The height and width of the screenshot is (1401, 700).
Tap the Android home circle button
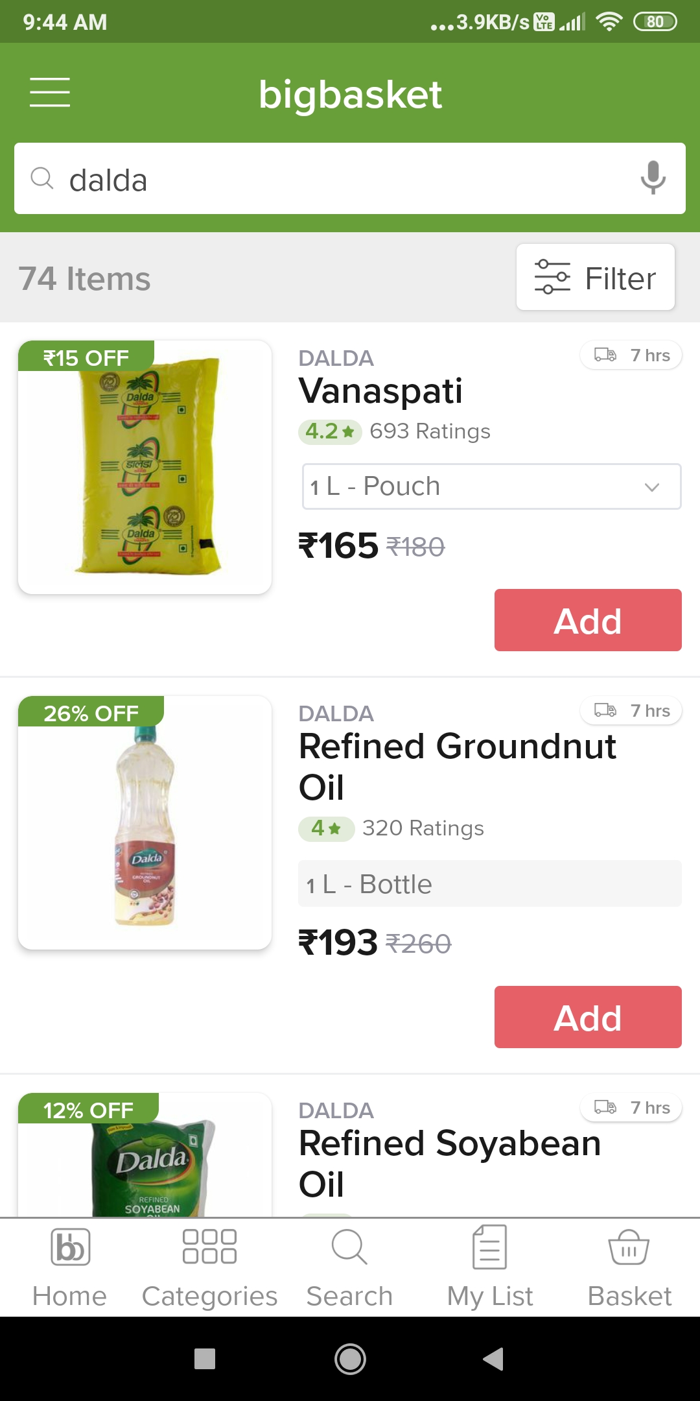[x=350, y=1358]
